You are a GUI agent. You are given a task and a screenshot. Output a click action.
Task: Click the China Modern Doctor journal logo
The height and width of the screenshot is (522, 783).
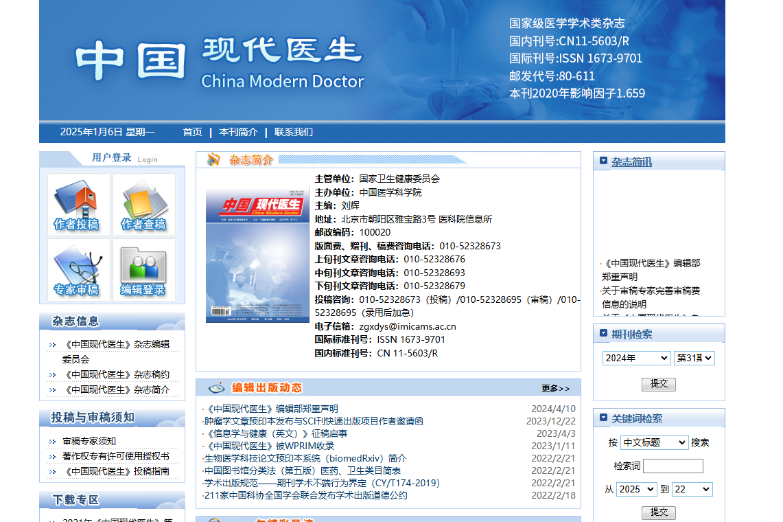tap(220, 63)
